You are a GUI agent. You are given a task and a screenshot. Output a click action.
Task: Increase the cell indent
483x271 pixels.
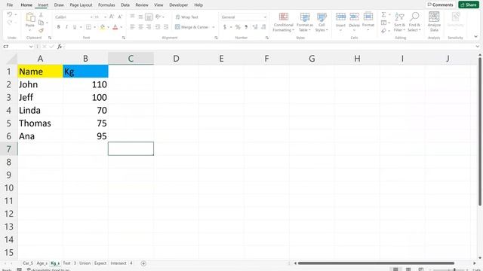(x=166, y=27)
